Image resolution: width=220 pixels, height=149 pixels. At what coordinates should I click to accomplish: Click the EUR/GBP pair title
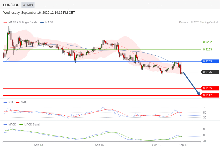click(11, 5)
